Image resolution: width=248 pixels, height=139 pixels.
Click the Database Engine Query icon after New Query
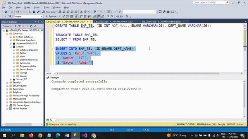(60, 12)
